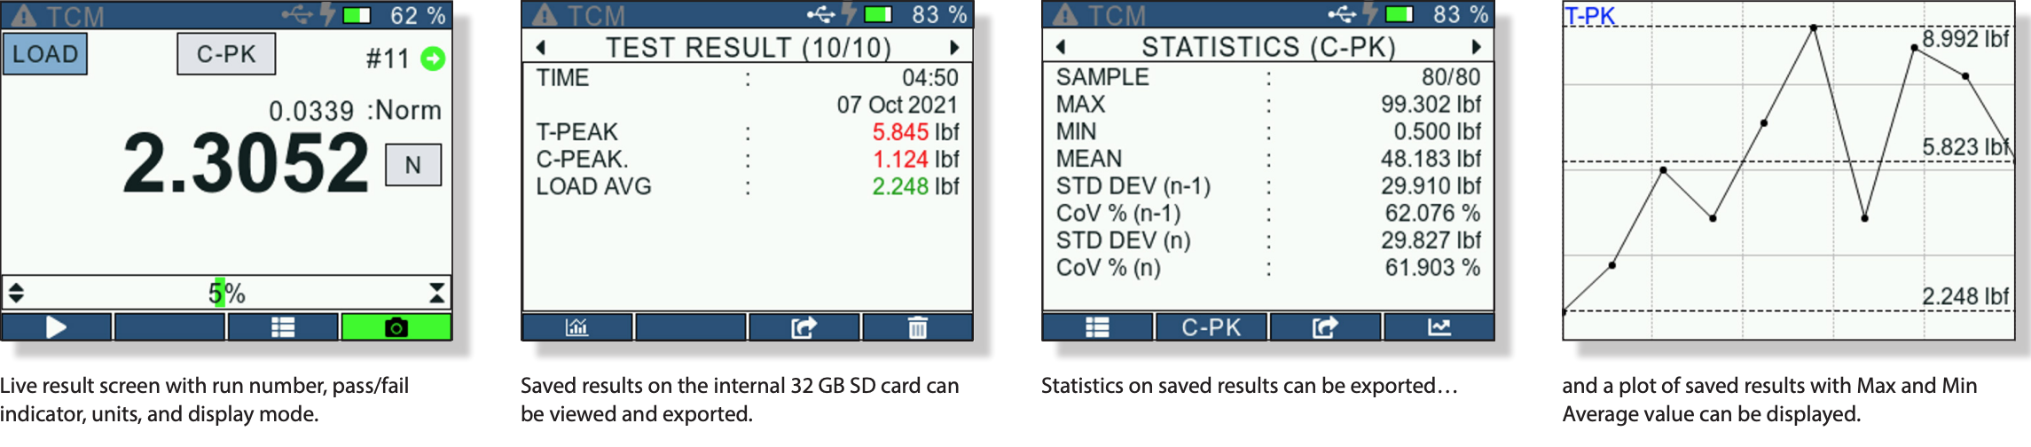Click the 5% load bar indicator

point(226,293)
